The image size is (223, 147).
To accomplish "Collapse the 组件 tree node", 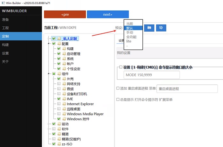I will coord(49,73).
